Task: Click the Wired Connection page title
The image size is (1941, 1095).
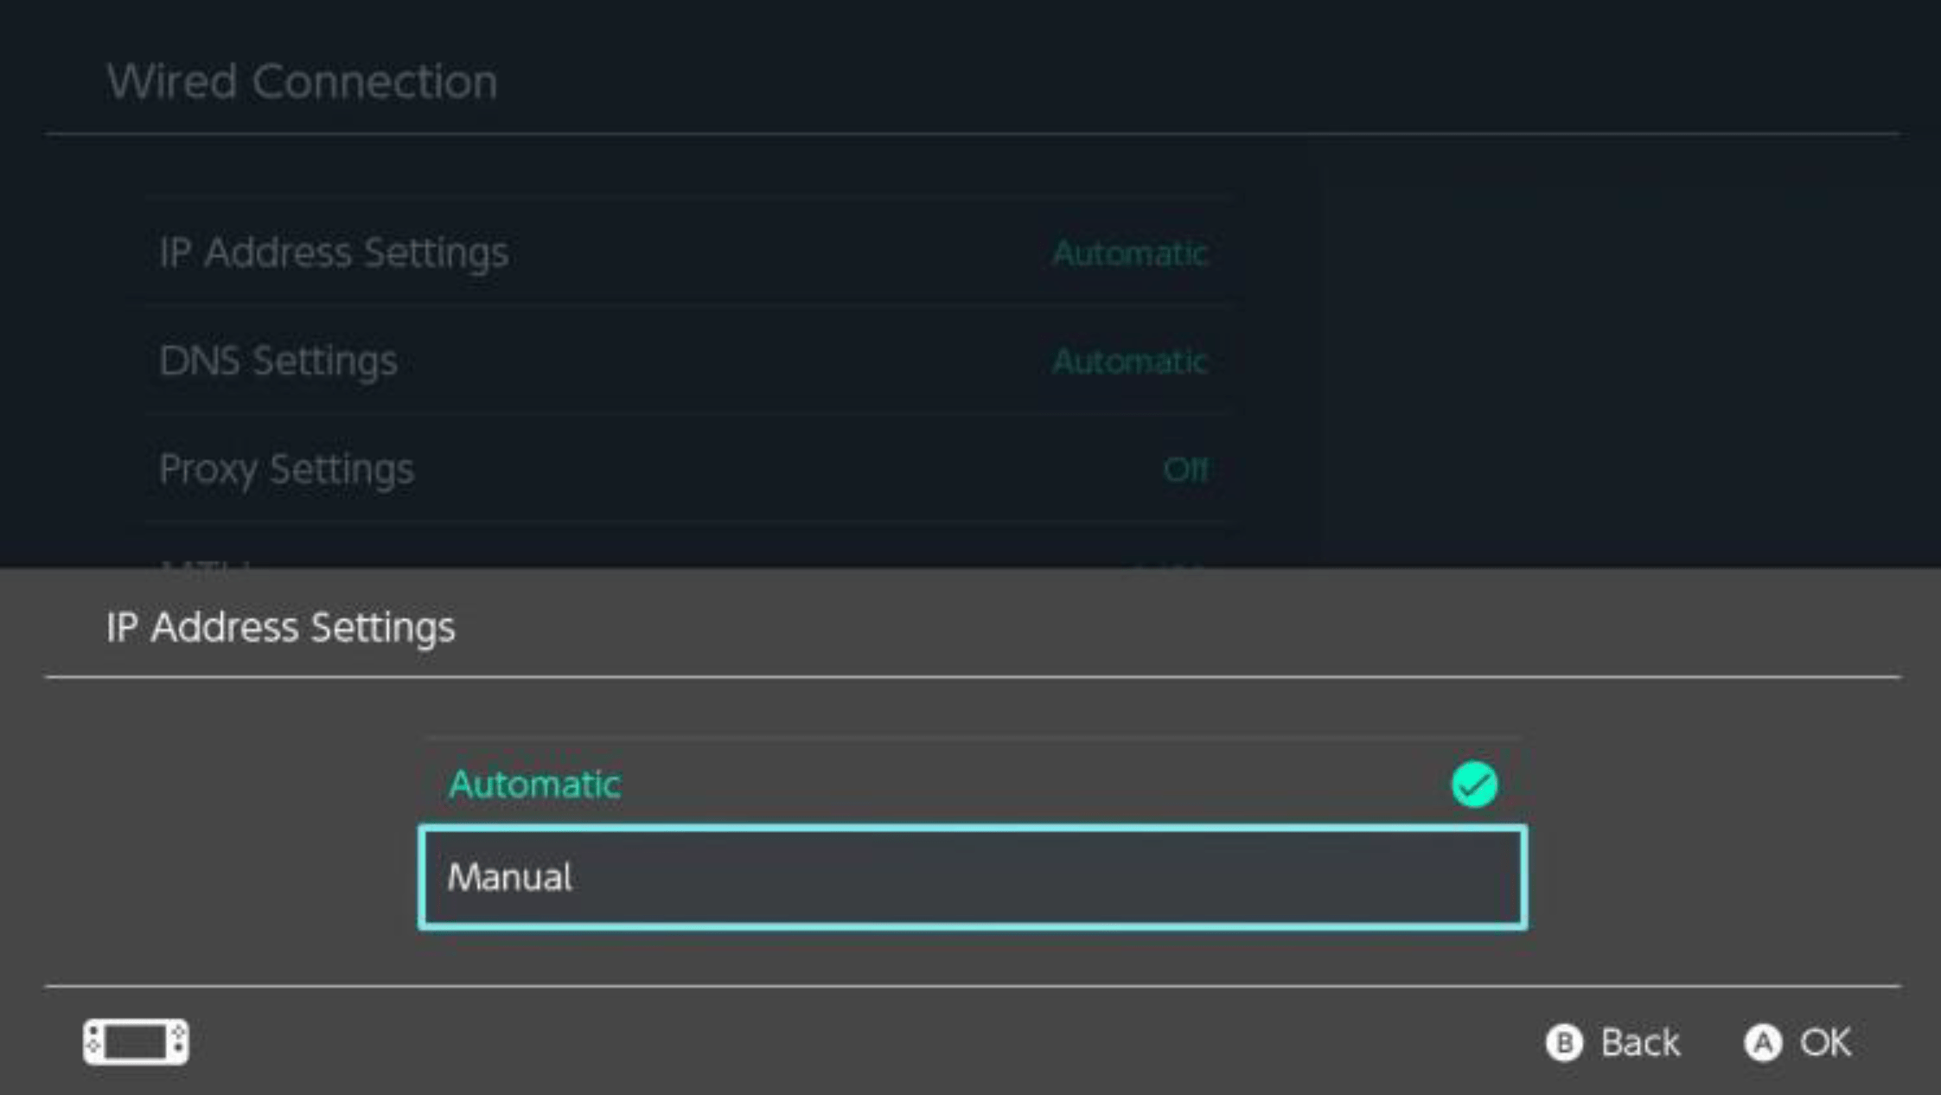Action: pos(302,82)
